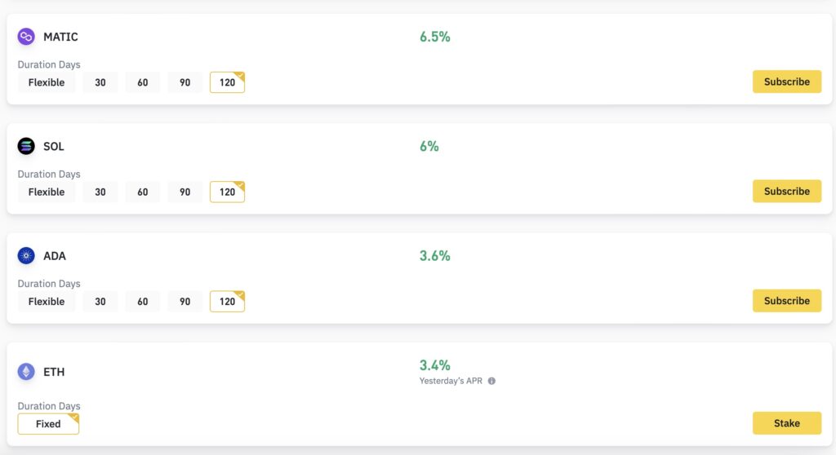Subscribe to the MATIC product
The height and width of the screenshot is (455, 836).
coord(787,82)
